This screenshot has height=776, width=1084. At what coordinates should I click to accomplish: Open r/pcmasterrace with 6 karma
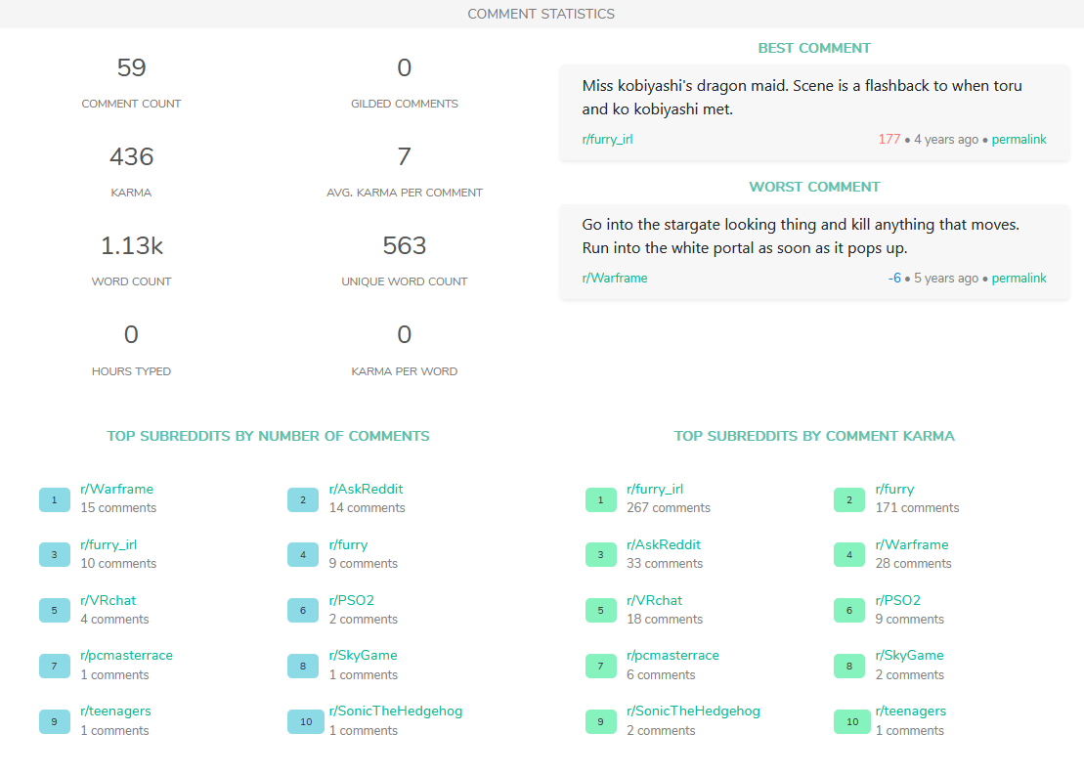[672, 655]
